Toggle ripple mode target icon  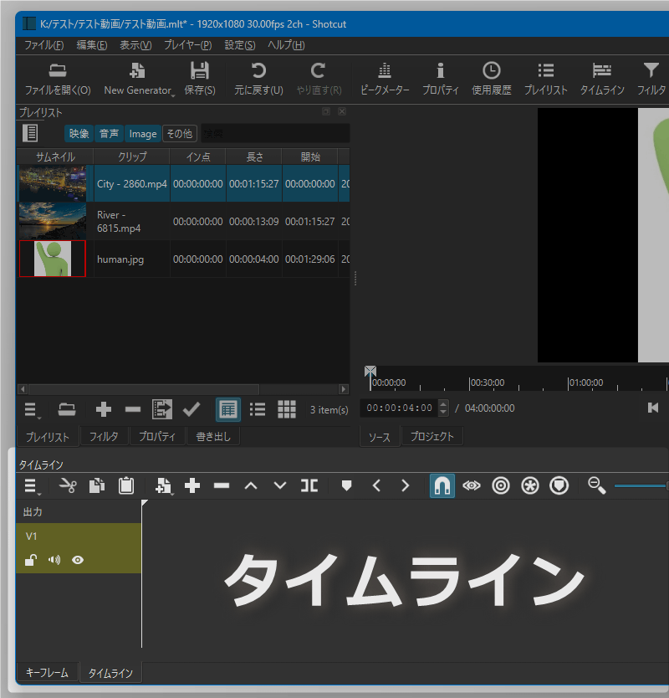[501, 485]
